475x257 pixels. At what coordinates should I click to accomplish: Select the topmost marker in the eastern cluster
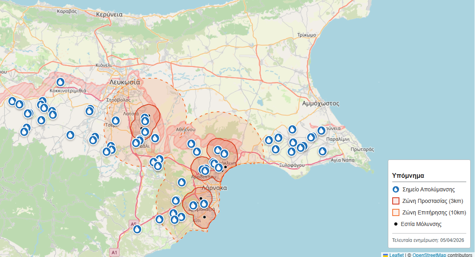pos(292,129)
